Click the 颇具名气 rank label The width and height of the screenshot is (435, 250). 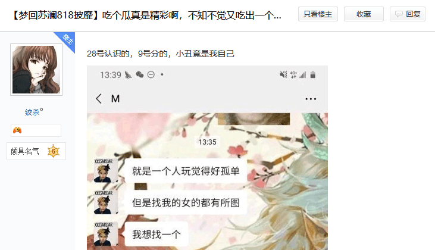(x=24, y=151)
